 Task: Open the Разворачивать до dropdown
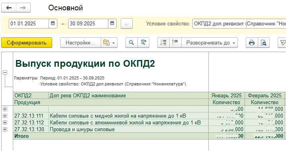click(210, 43)
